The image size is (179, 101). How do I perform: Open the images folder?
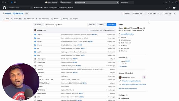click(x=39, y=45)
